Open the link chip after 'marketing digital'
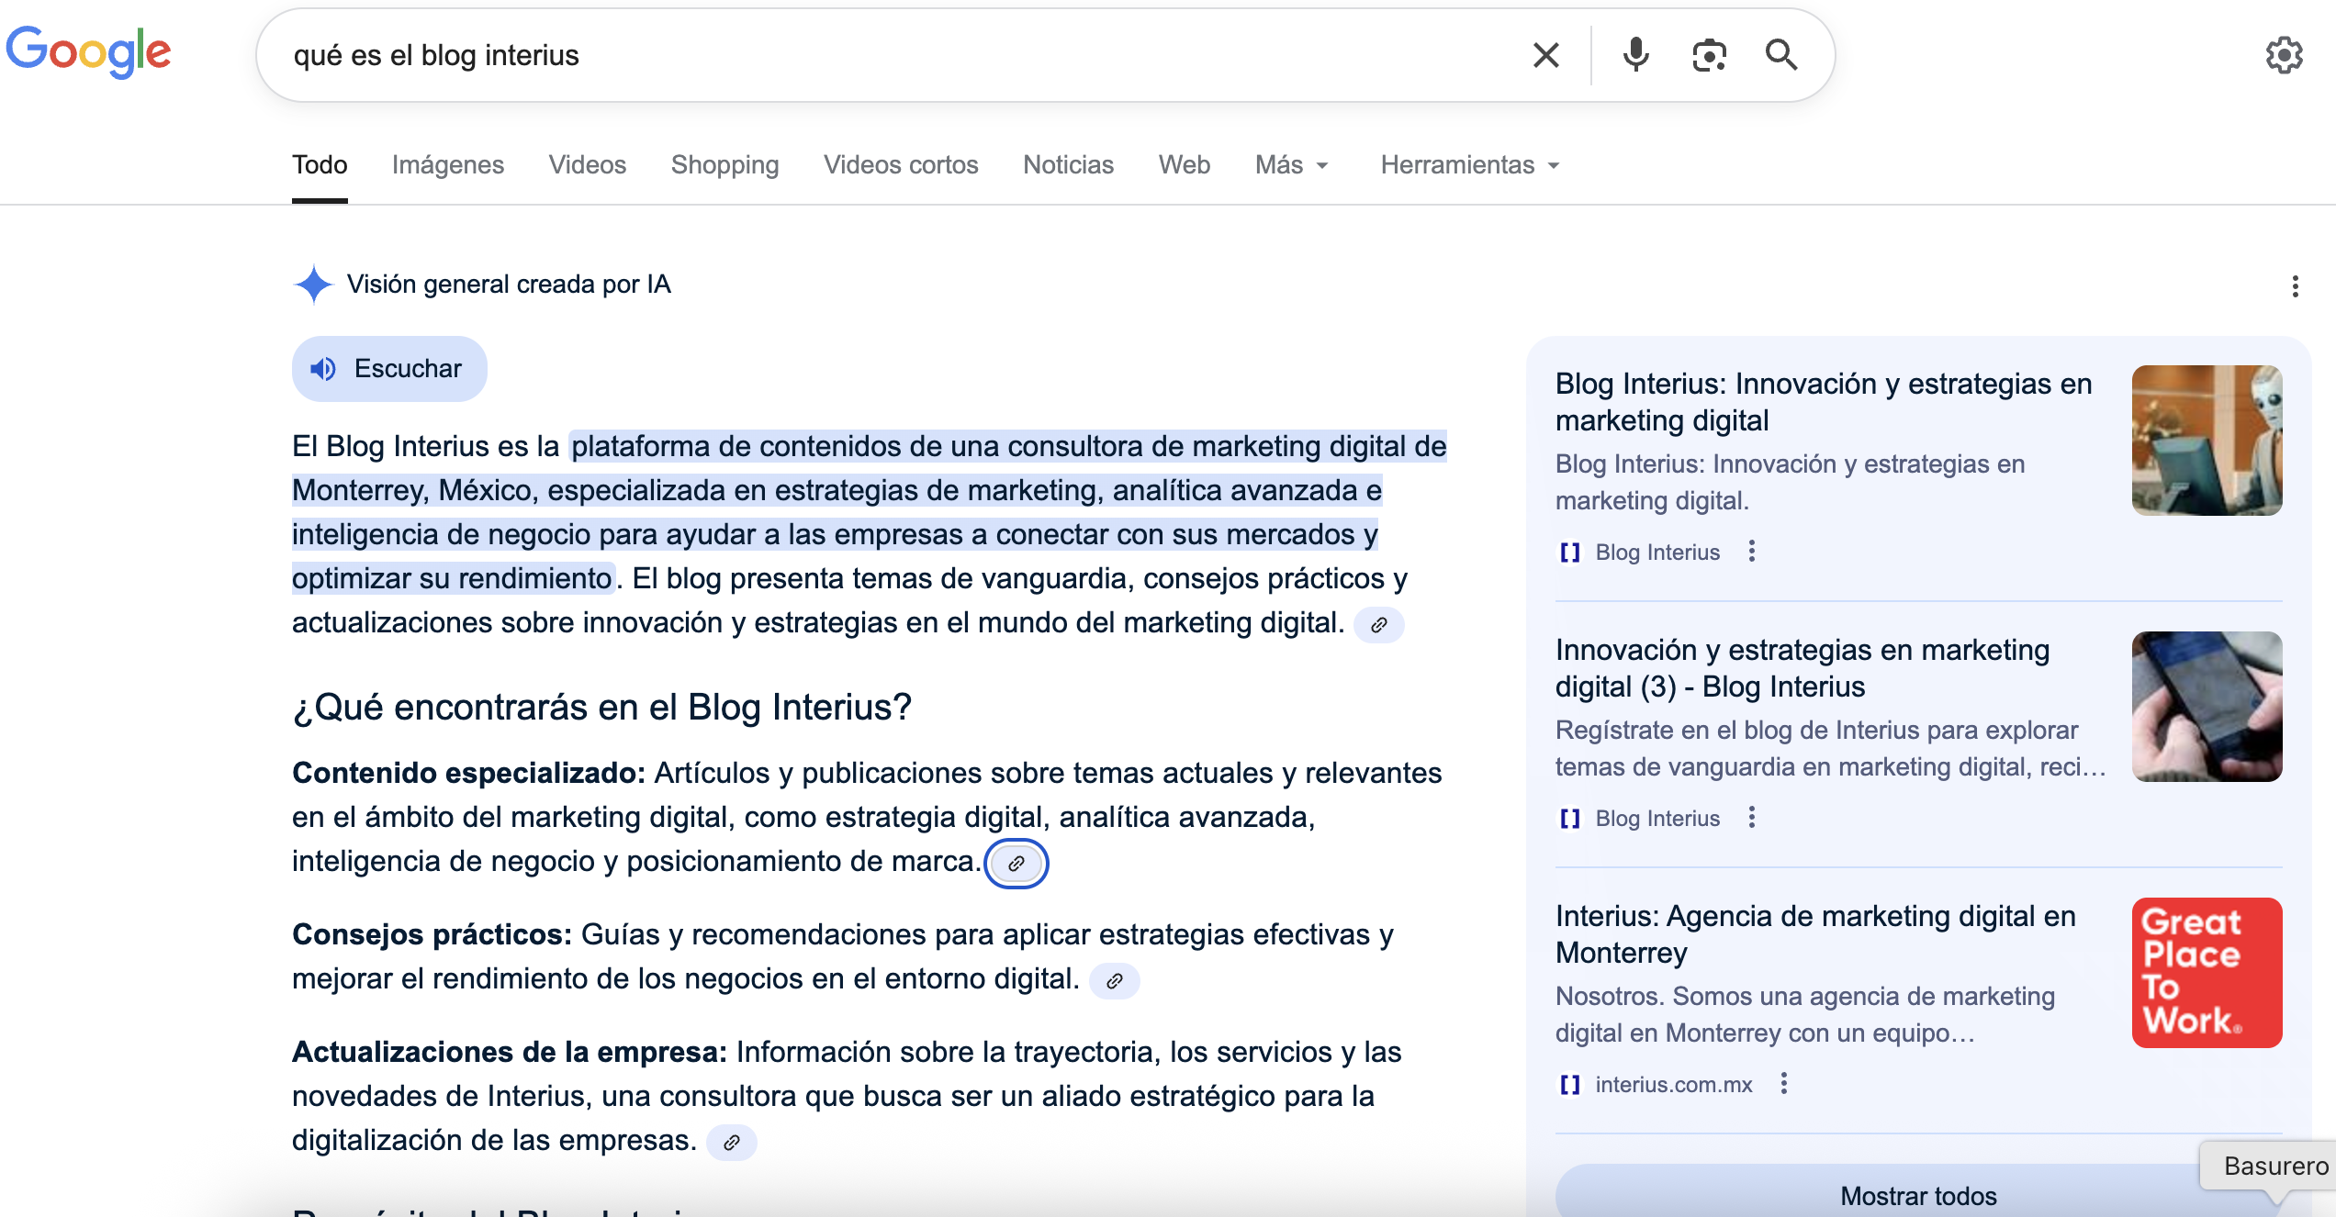The image size is (2336, 1217). 1380,625
